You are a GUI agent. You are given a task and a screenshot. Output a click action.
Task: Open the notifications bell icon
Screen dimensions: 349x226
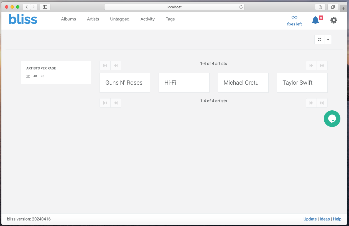tap(315, 20)
